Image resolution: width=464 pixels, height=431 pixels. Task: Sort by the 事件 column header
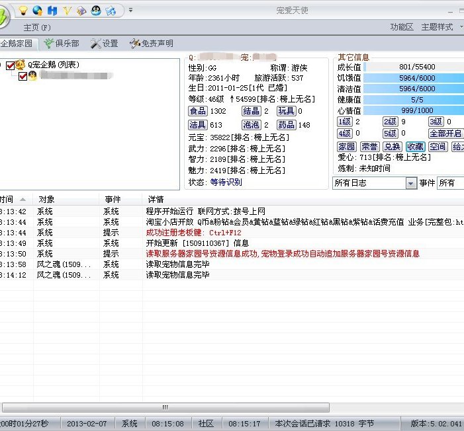click(x=120, y=200)
